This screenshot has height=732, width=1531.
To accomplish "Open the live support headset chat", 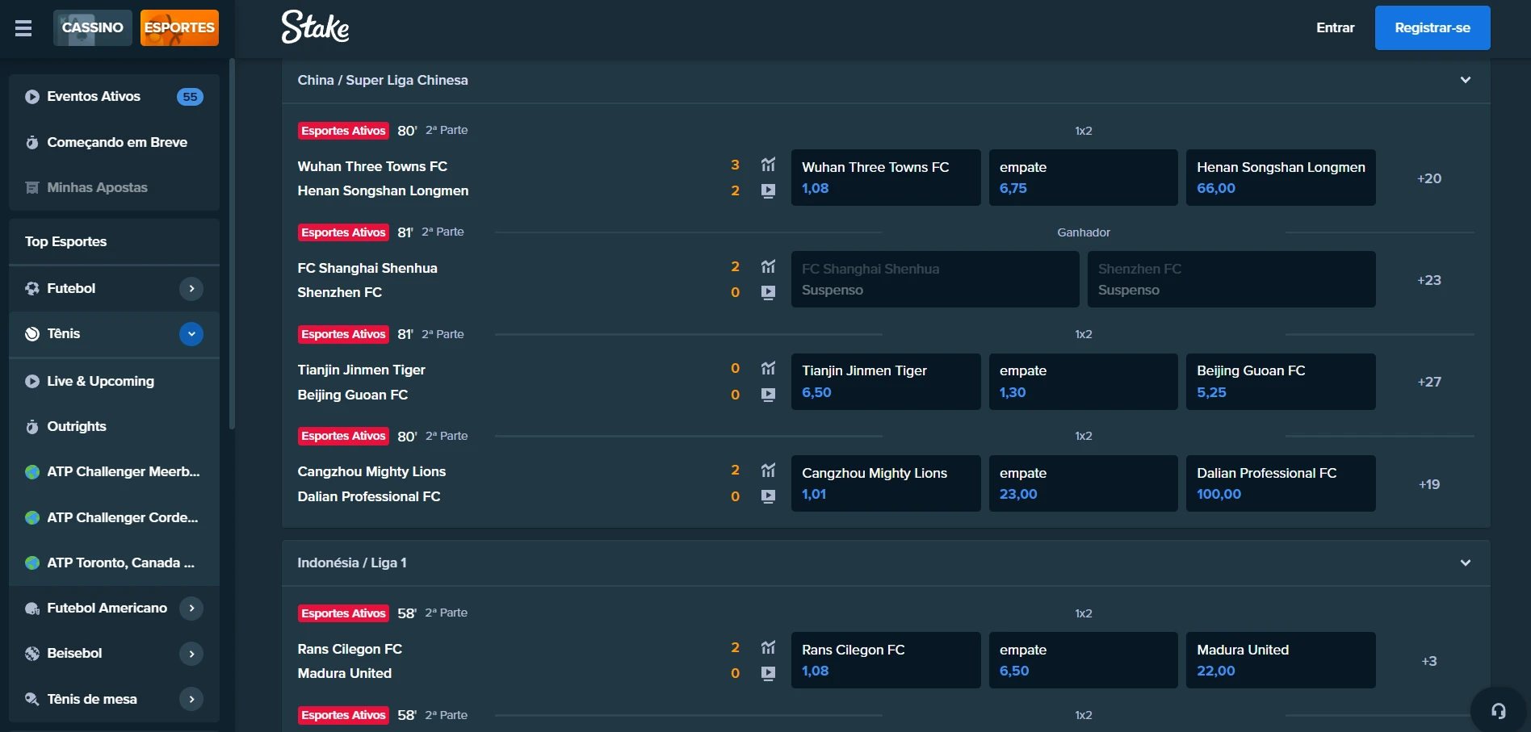I will pos(1499,711).
